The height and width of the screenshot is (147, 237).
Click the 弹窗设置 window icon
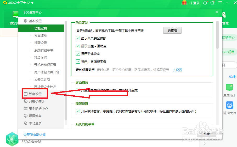tap(26, 94)
